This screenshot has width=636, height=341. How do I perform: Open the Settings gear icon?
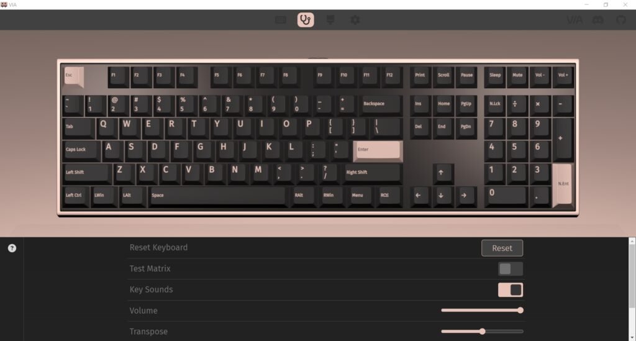point(355,20)
